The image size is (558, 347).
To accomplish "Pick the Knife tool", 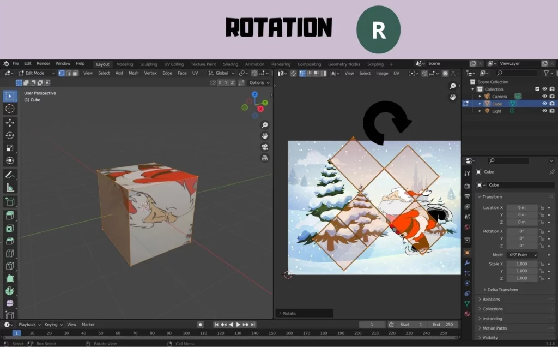I will [x=10, y=266].
